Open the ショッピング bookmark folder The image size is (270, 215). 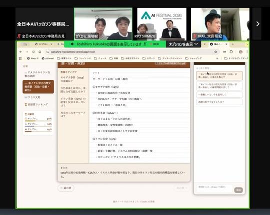[193, 58]
